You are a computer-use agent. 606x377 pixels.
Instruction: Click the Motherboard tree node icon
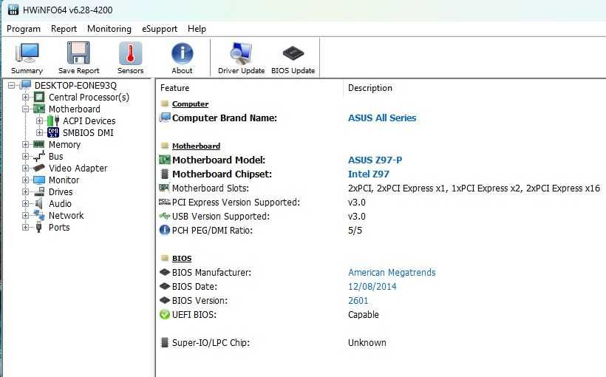(x=39, y=109)
